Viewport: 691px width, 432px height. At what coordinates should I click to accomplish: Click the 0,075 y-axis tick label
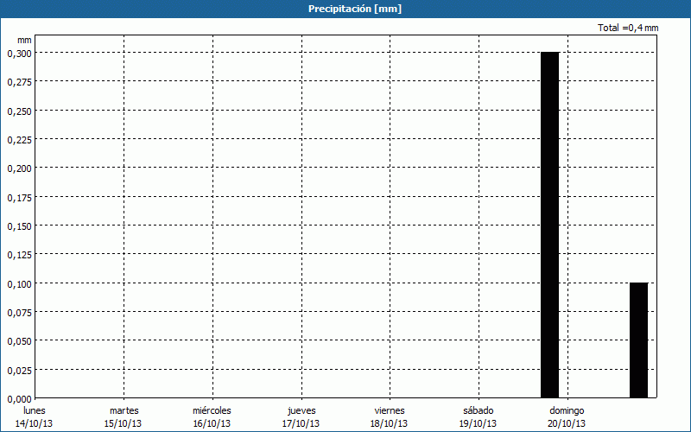[x=20, y=312]
